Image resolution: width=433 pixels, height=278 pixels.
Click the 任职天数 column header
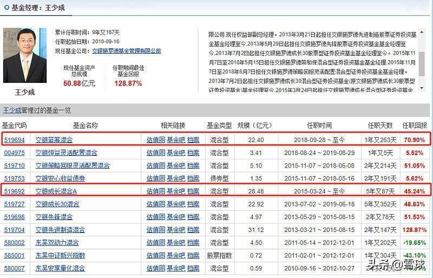pos(380,126)
